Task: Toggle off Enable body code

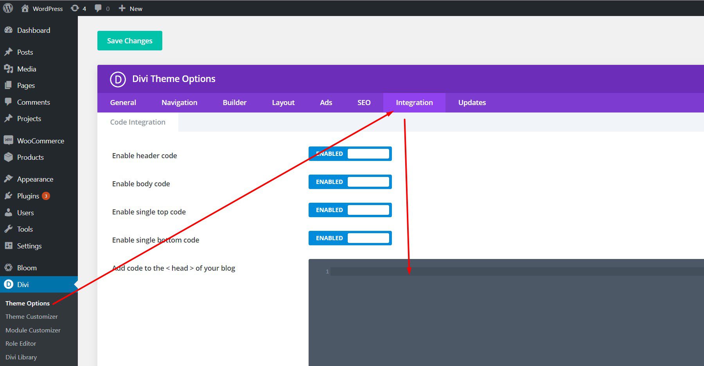Action: (368, 182)
